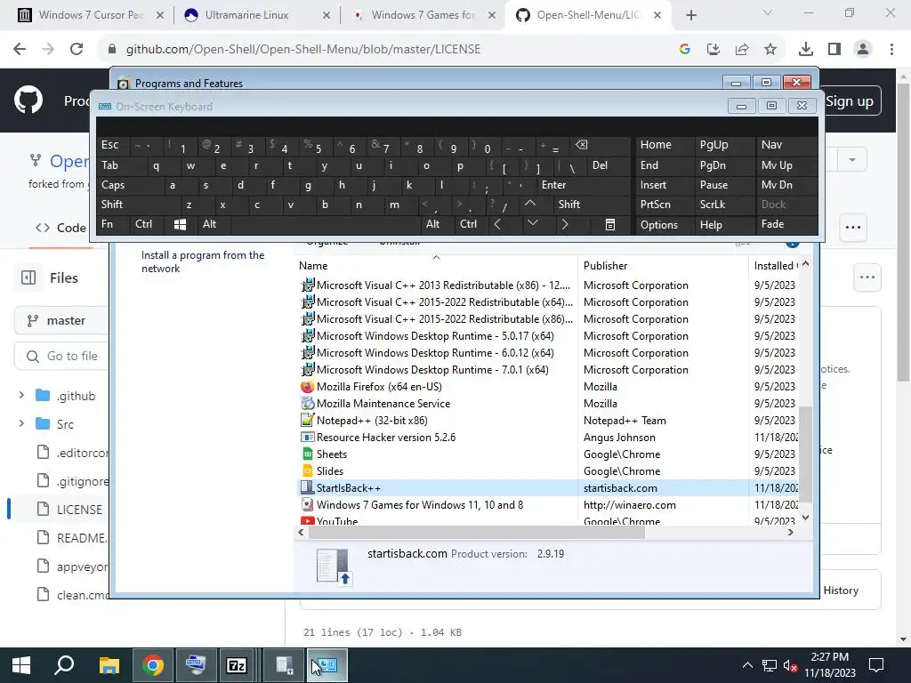This screenshot has width=911, height=683.
Task: Click the clock showing 2:27 PM
Action: pyautogui.click(x=830, y=657)
